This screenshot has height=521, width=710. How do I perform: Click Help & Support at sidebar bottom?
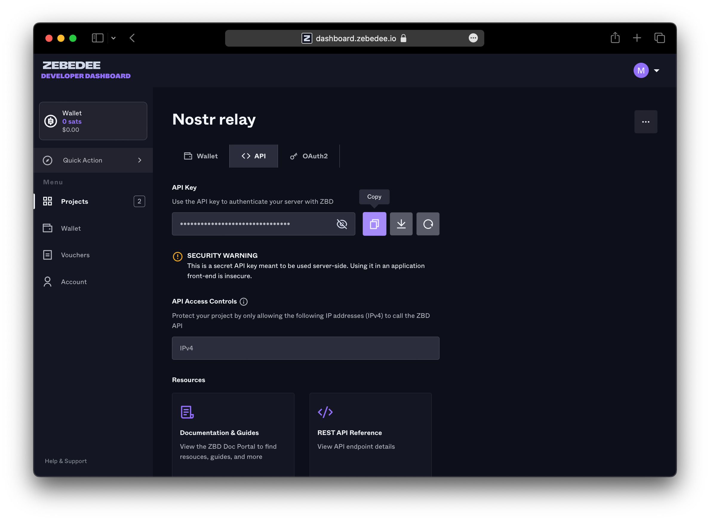(66, 461)
